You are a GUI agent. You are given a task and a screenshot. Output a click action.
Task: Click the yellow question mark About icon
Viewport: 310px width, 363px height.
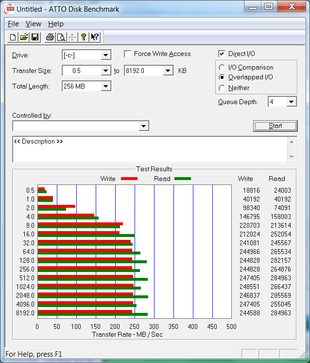tap(84, 37)
